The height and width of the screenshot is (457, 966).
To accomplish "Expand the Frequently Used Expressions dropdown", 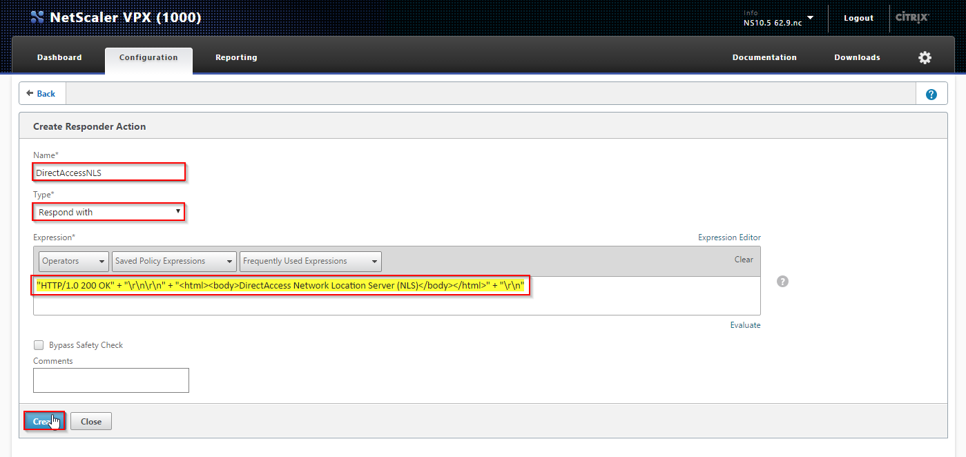I will click(311, 261).
